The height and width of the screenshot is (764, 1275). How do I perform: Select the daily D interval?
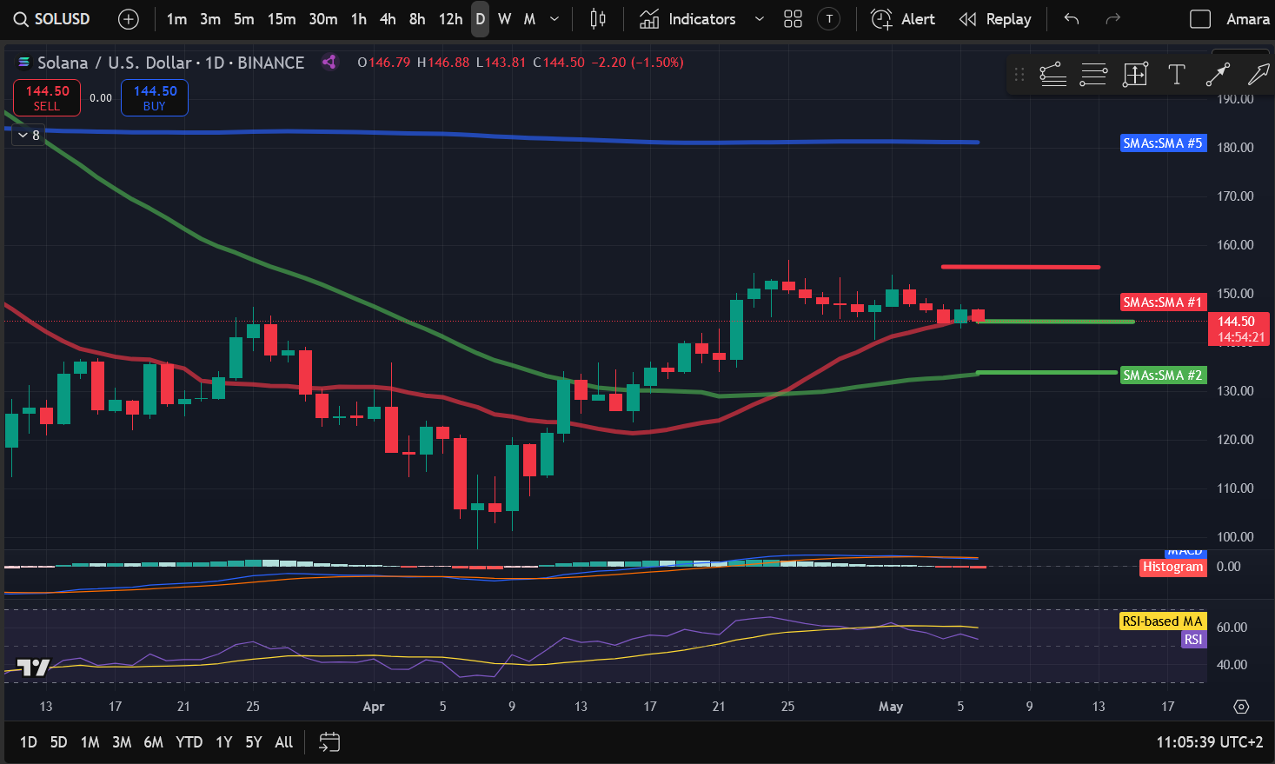click(x=480, y=19)
